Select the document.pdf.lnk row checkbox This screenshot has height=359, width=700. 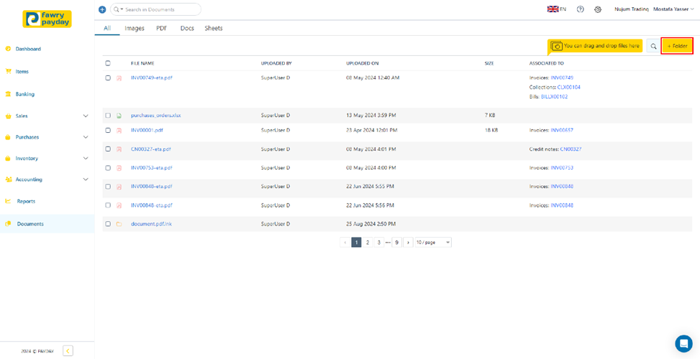click(108, 224)
